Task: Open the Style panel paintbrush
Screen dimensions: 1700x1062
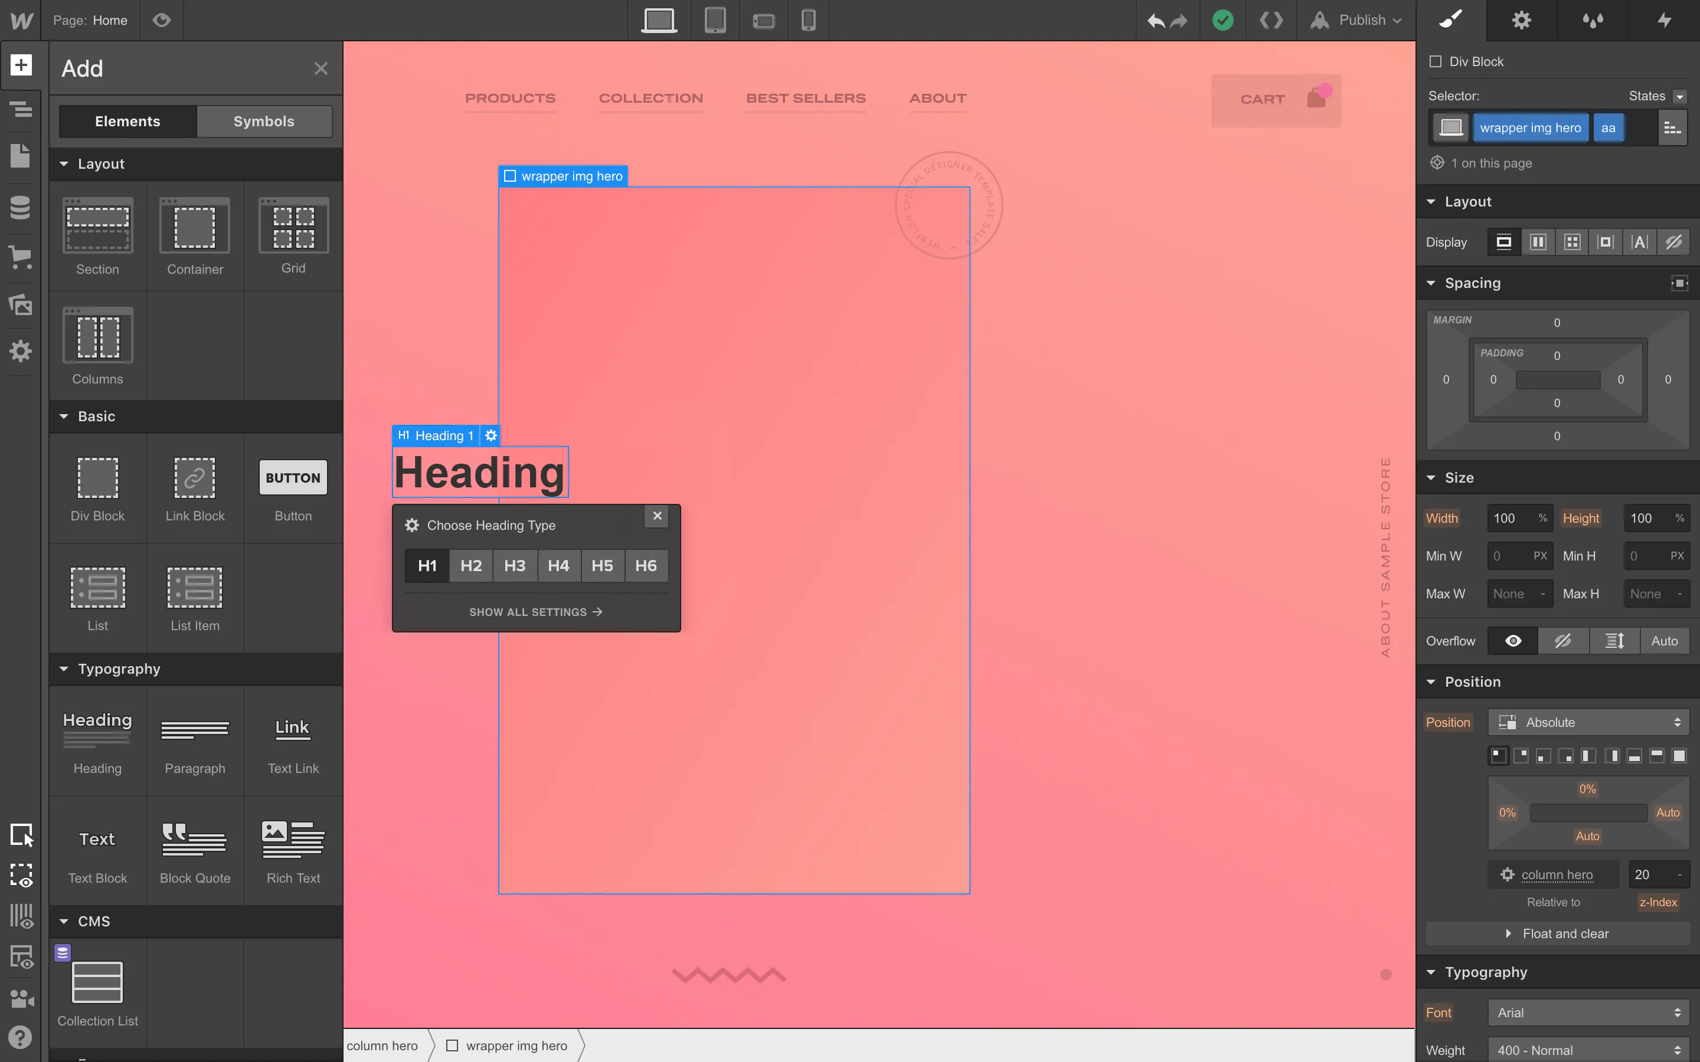Action: (1451, 21)
